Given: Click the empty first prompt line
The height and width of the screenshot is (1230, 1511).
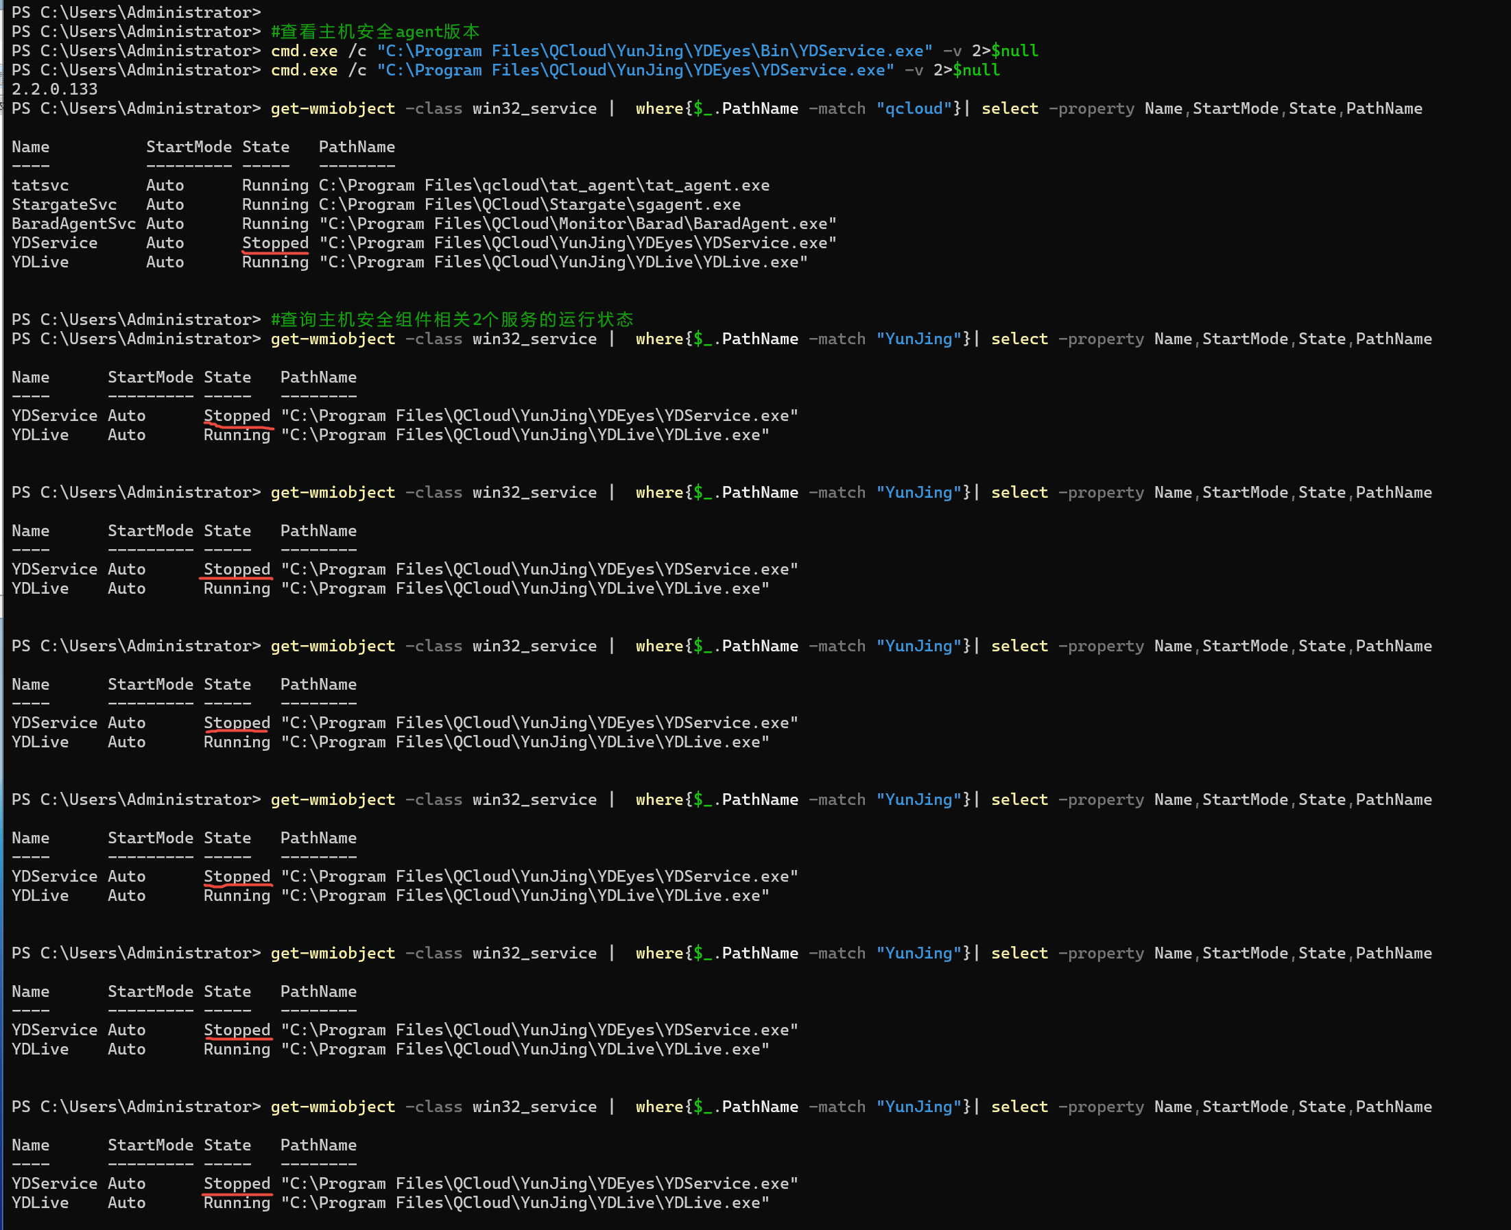Looking at the screenshot, I should [135, 13].
